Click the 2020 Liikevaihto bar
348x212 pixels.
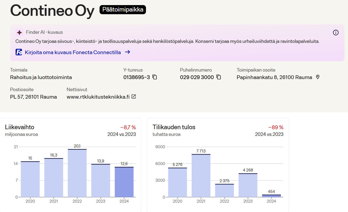point(30,179)
